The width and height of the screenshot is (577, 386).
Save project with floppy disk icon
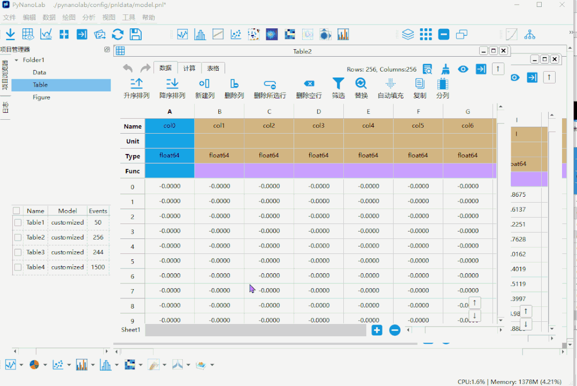coord(136,34)
